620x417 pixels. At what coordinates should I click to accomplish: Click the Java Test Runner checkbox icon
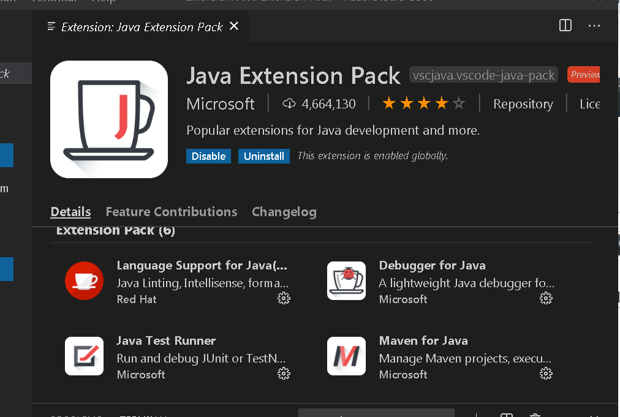[x=84, y=356]
